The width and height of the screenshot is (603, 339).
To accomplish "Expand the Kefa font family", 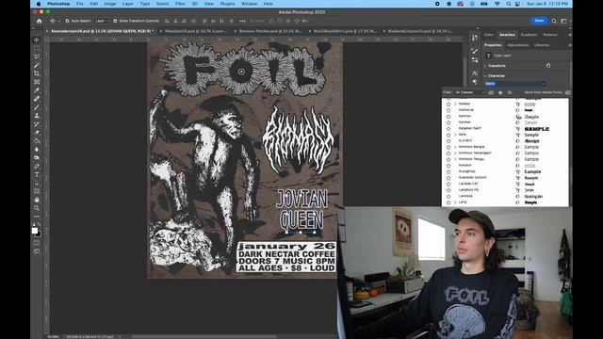I will (x=455, y=135).
